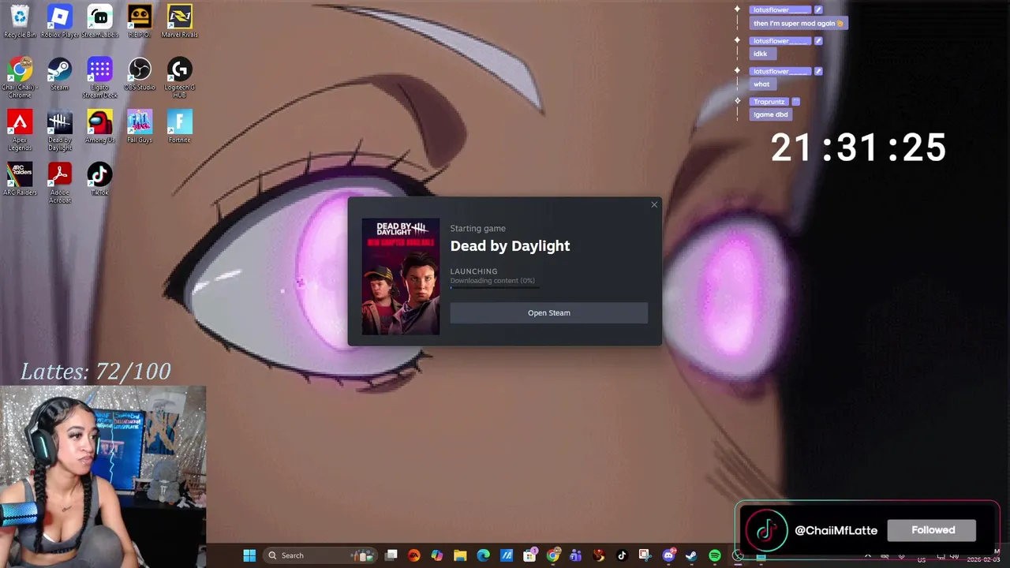The height and width of the screenshot is (568, 1010).
Task: Select the Marvel Rivals desktop shortcut
Action: point(179,21)
